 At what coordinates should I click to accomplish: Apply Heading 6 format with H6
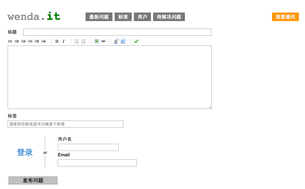44,41
